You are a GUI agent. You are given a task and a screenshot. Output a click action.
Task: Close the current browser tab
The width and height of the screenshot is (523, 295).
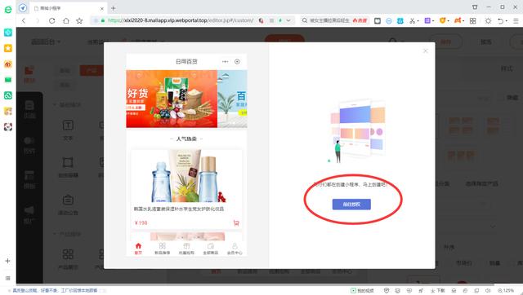click(101, 9)
